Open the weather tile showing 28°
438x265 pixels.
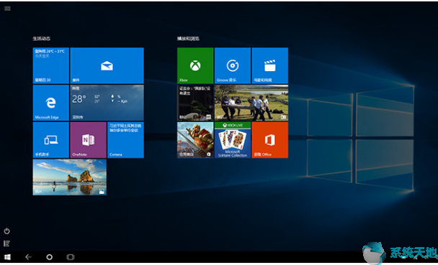point(107,103)
